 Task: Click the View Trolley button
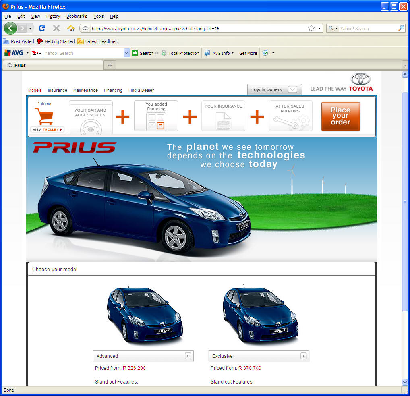pyautogui.click(x=48, y=129)
